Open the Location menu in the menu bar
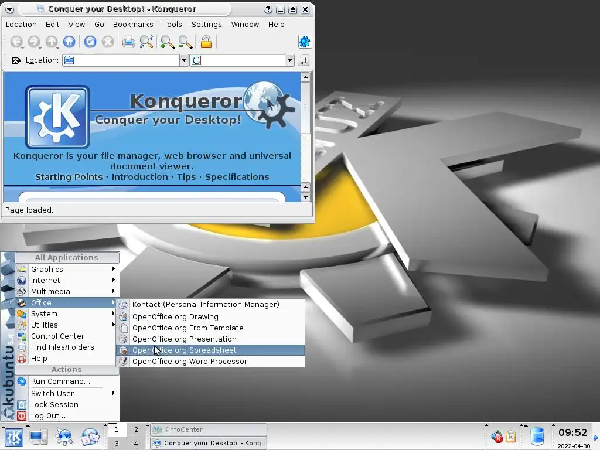Image resolution: width=600 pixels, height=450 pixels. [21, 25]
